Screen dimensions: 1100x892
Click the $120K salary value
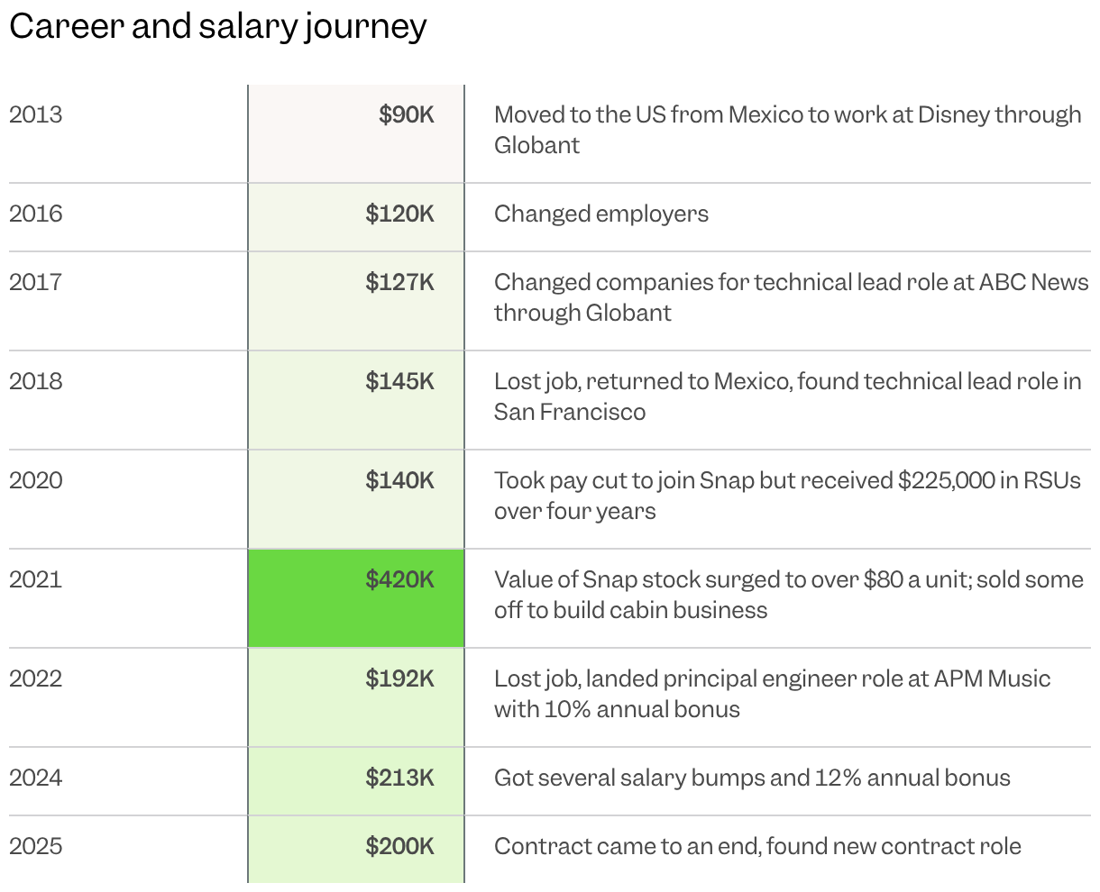[399, 214]
